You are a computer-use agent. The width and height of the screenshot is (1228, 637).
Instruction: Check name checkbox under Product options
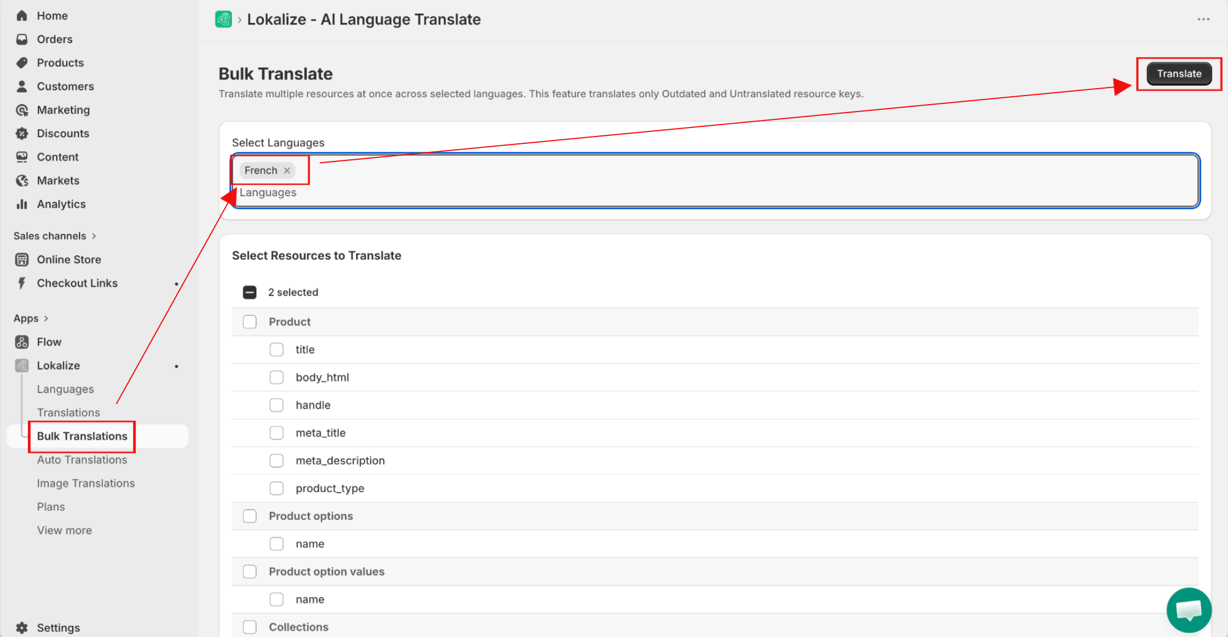coord(276,544)
